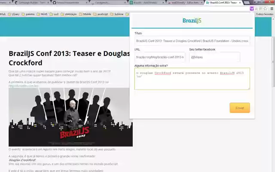The width and height of the screenshot is (275, 172).
Task: Bookmark this page with the star icon
Action: coord(265,9)
